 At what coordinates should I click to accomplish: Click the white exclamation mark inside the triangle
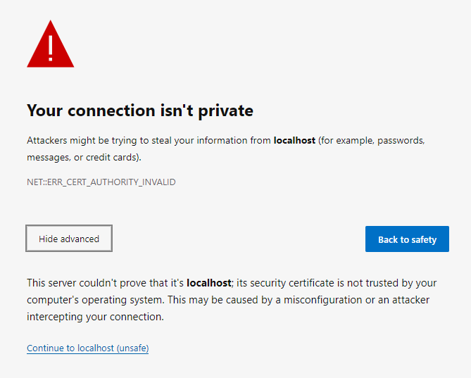click(50, 46)
